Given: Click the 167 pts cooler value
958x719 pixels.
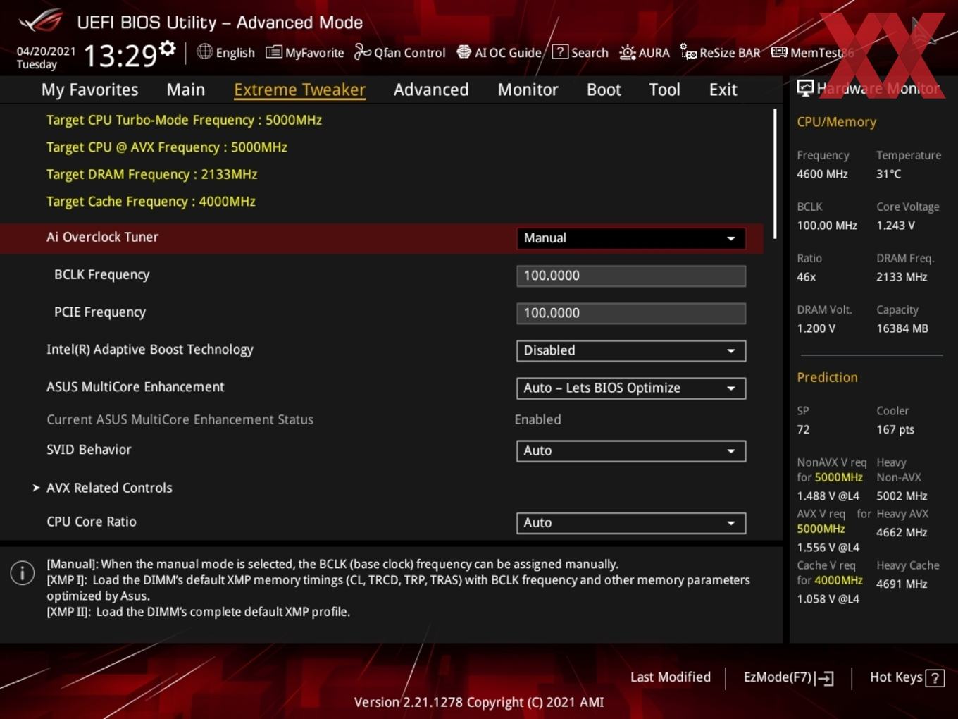Looking at the screenshot, I should click(895, 430).
